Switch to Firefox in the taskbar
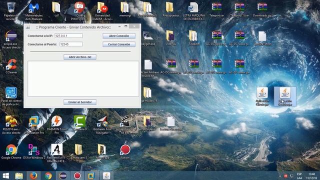 (33, 176)
